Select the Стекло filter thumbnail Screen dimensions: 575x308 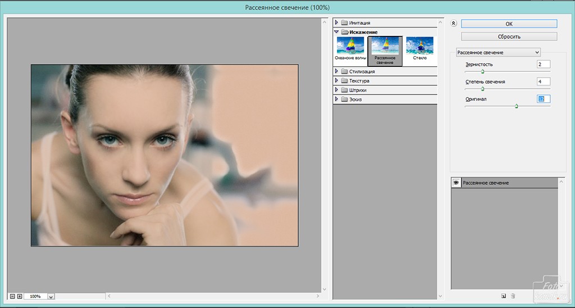pyautogui.click(x=419, y=48)
